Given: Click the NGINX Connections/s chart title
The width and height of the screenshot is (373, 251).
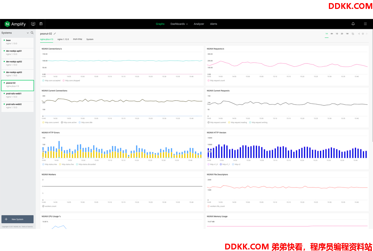Looking at the screenshot, I should (51, 49).
